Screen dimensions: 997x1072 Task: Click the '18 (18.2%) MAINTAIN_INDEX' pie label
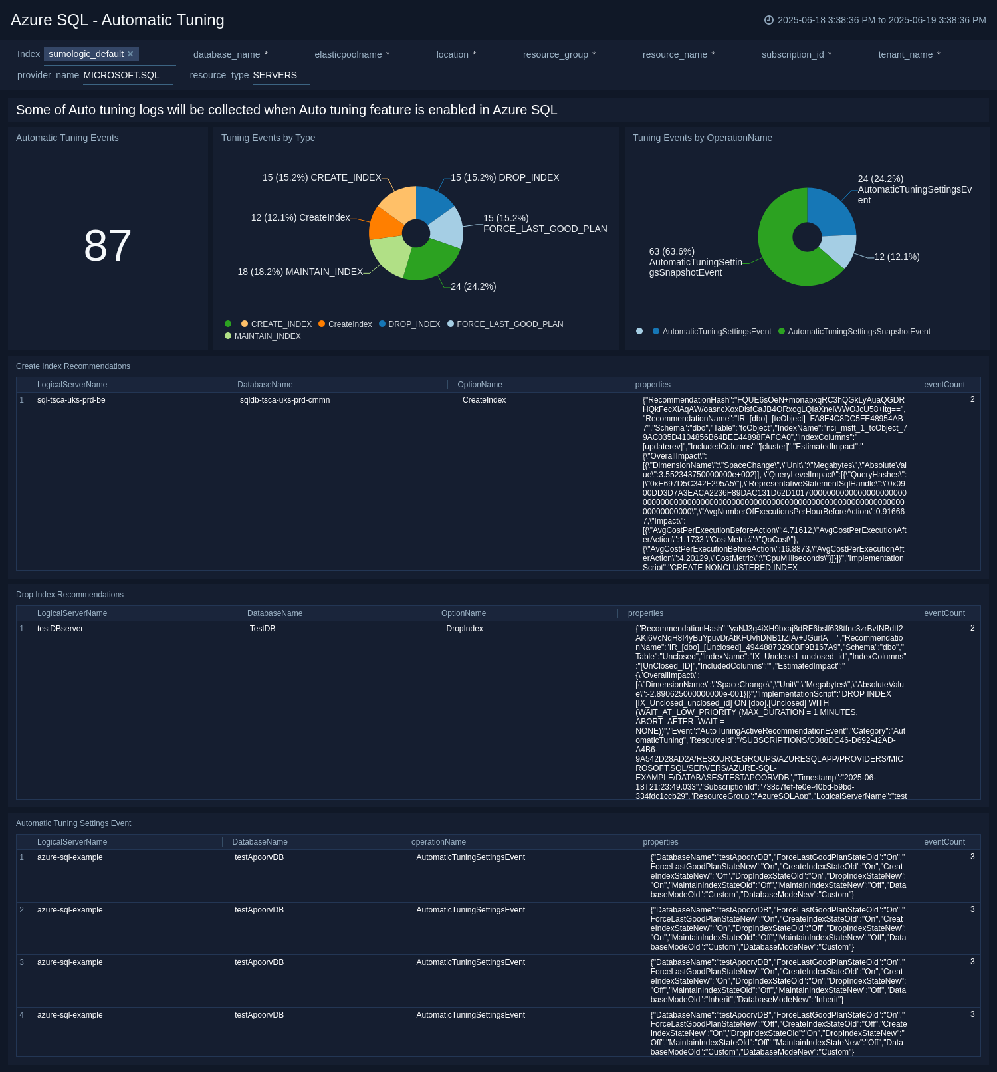pyautogui.click(x=300, y=272)
